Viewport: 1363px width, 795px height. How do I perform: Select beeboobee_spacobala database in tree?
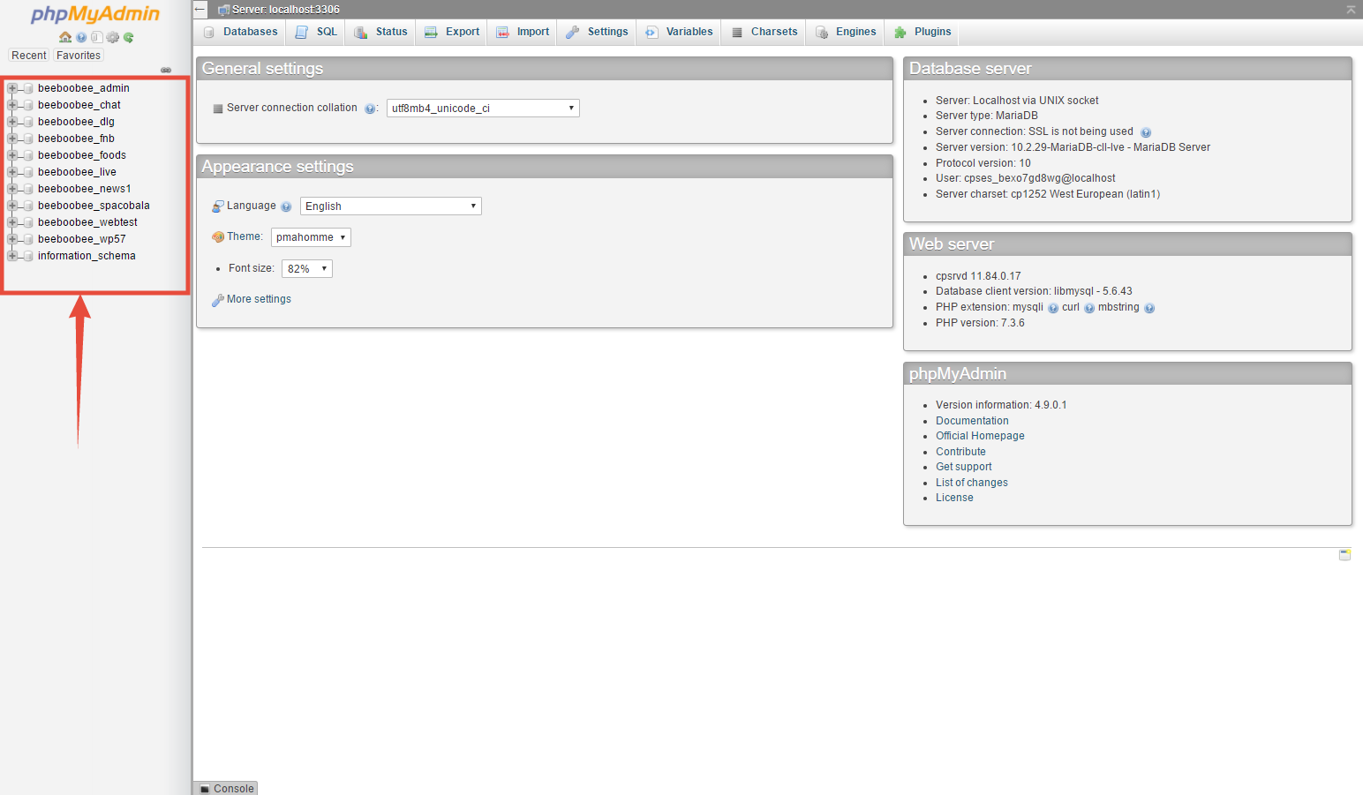coord(94,206)
